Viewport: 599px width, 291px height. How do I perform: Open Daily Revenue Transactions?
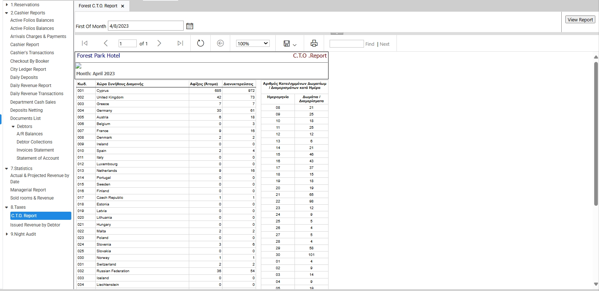click(x=37, y=94)
